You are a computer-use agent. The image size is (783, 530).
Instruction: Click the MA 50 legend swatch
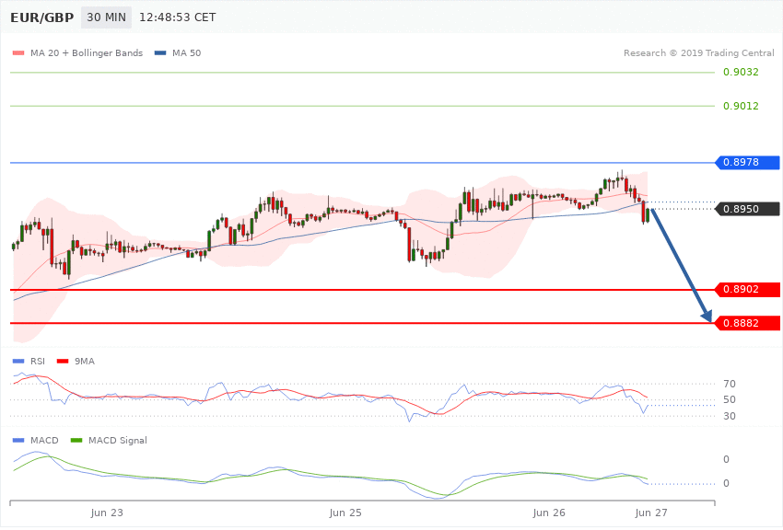point(160,52)
